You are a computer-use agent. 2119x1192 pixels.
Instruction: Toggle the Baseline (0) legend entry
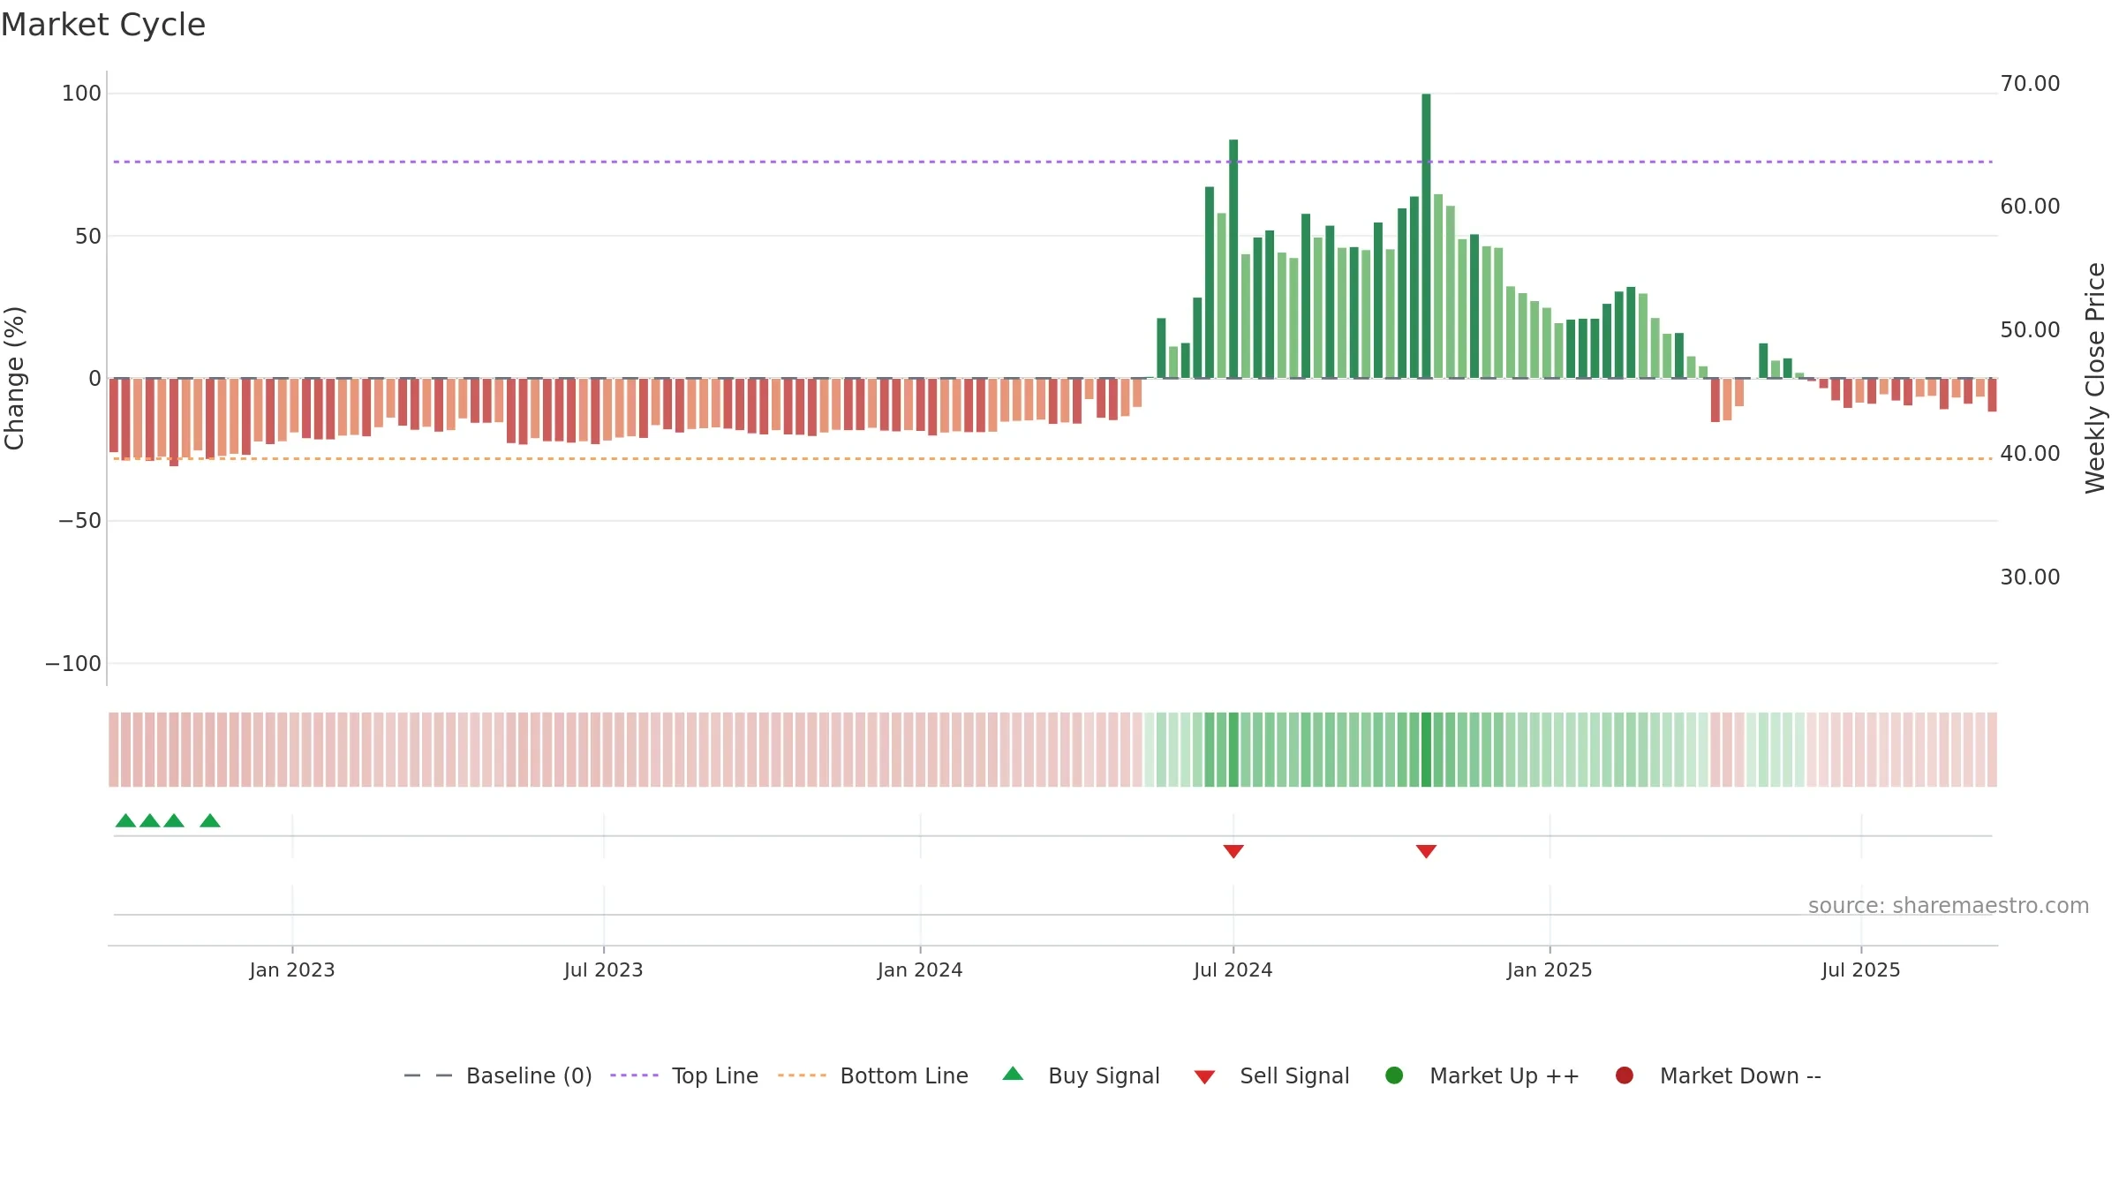pyautogui.click(x=497, y=1075)
